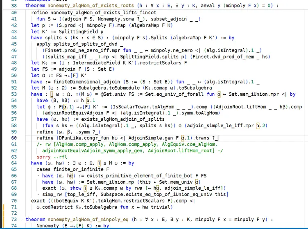Screen dimensions: 308x229
Task: Click AdjoinSimple.gen on line 60
Action: click(x=151, y=138)
